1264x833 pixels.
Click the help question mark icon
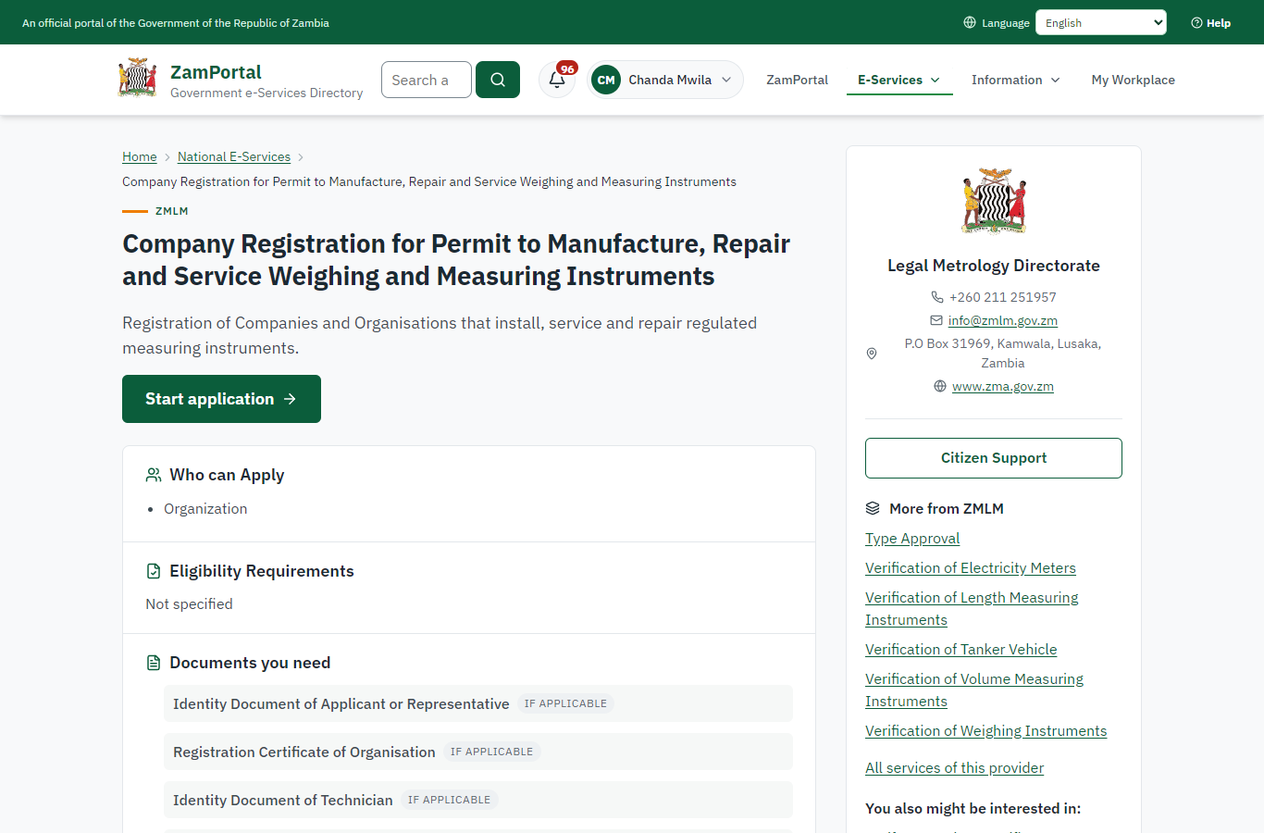1196,23
